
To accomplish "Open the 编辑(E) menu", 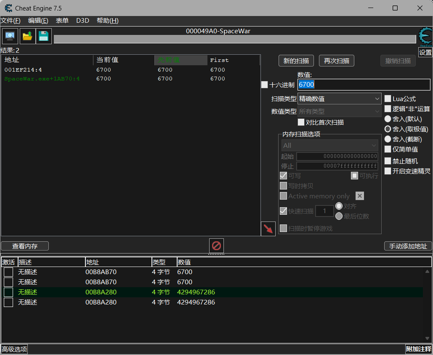I will (38, 21).
